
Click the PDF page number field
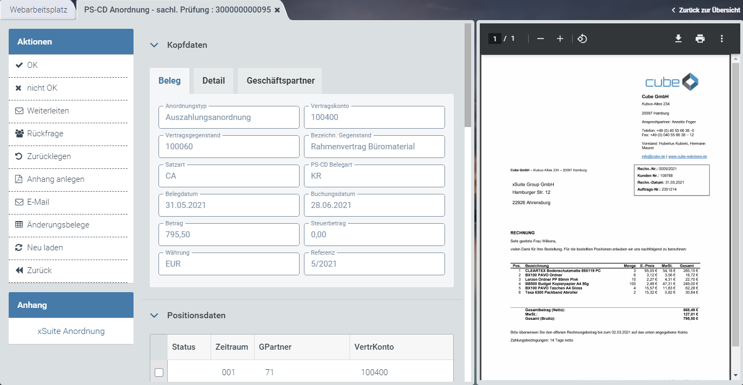point(494,39)
